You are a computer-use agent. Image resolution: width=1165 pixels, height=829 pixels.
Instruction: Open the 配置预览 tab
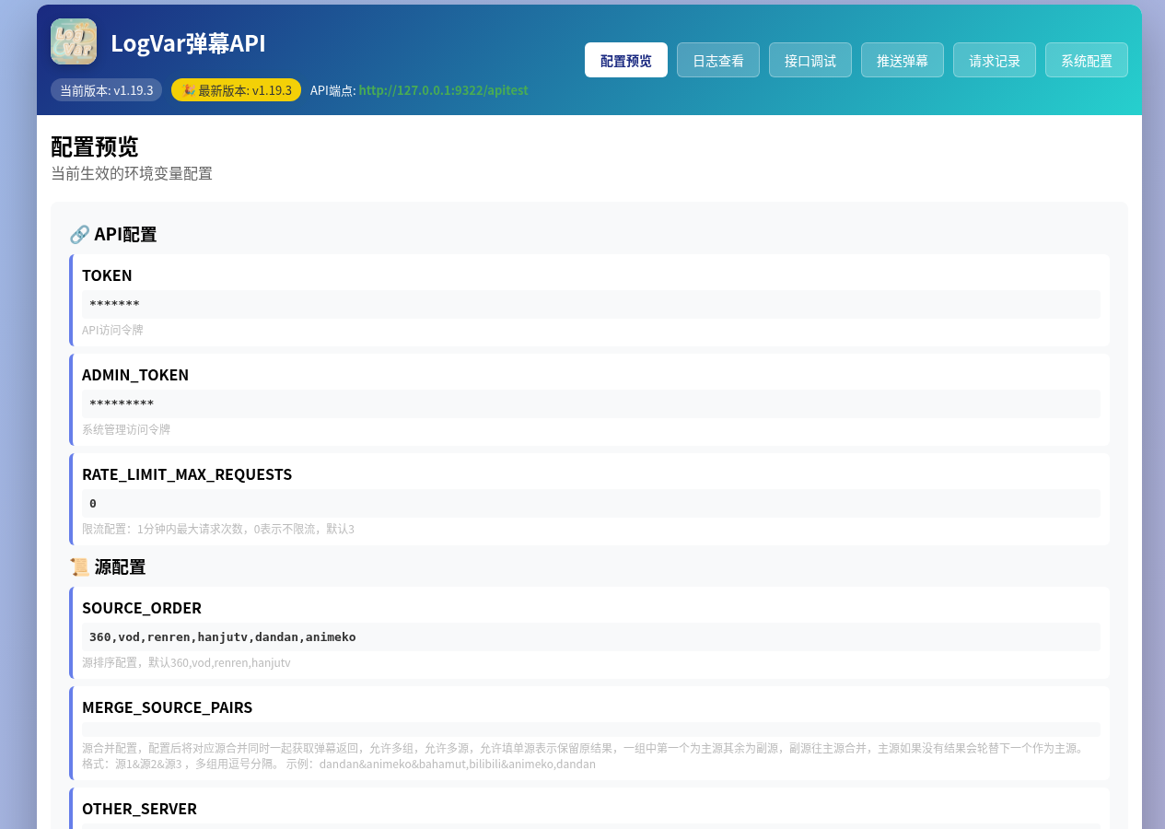tap(626, 60)
